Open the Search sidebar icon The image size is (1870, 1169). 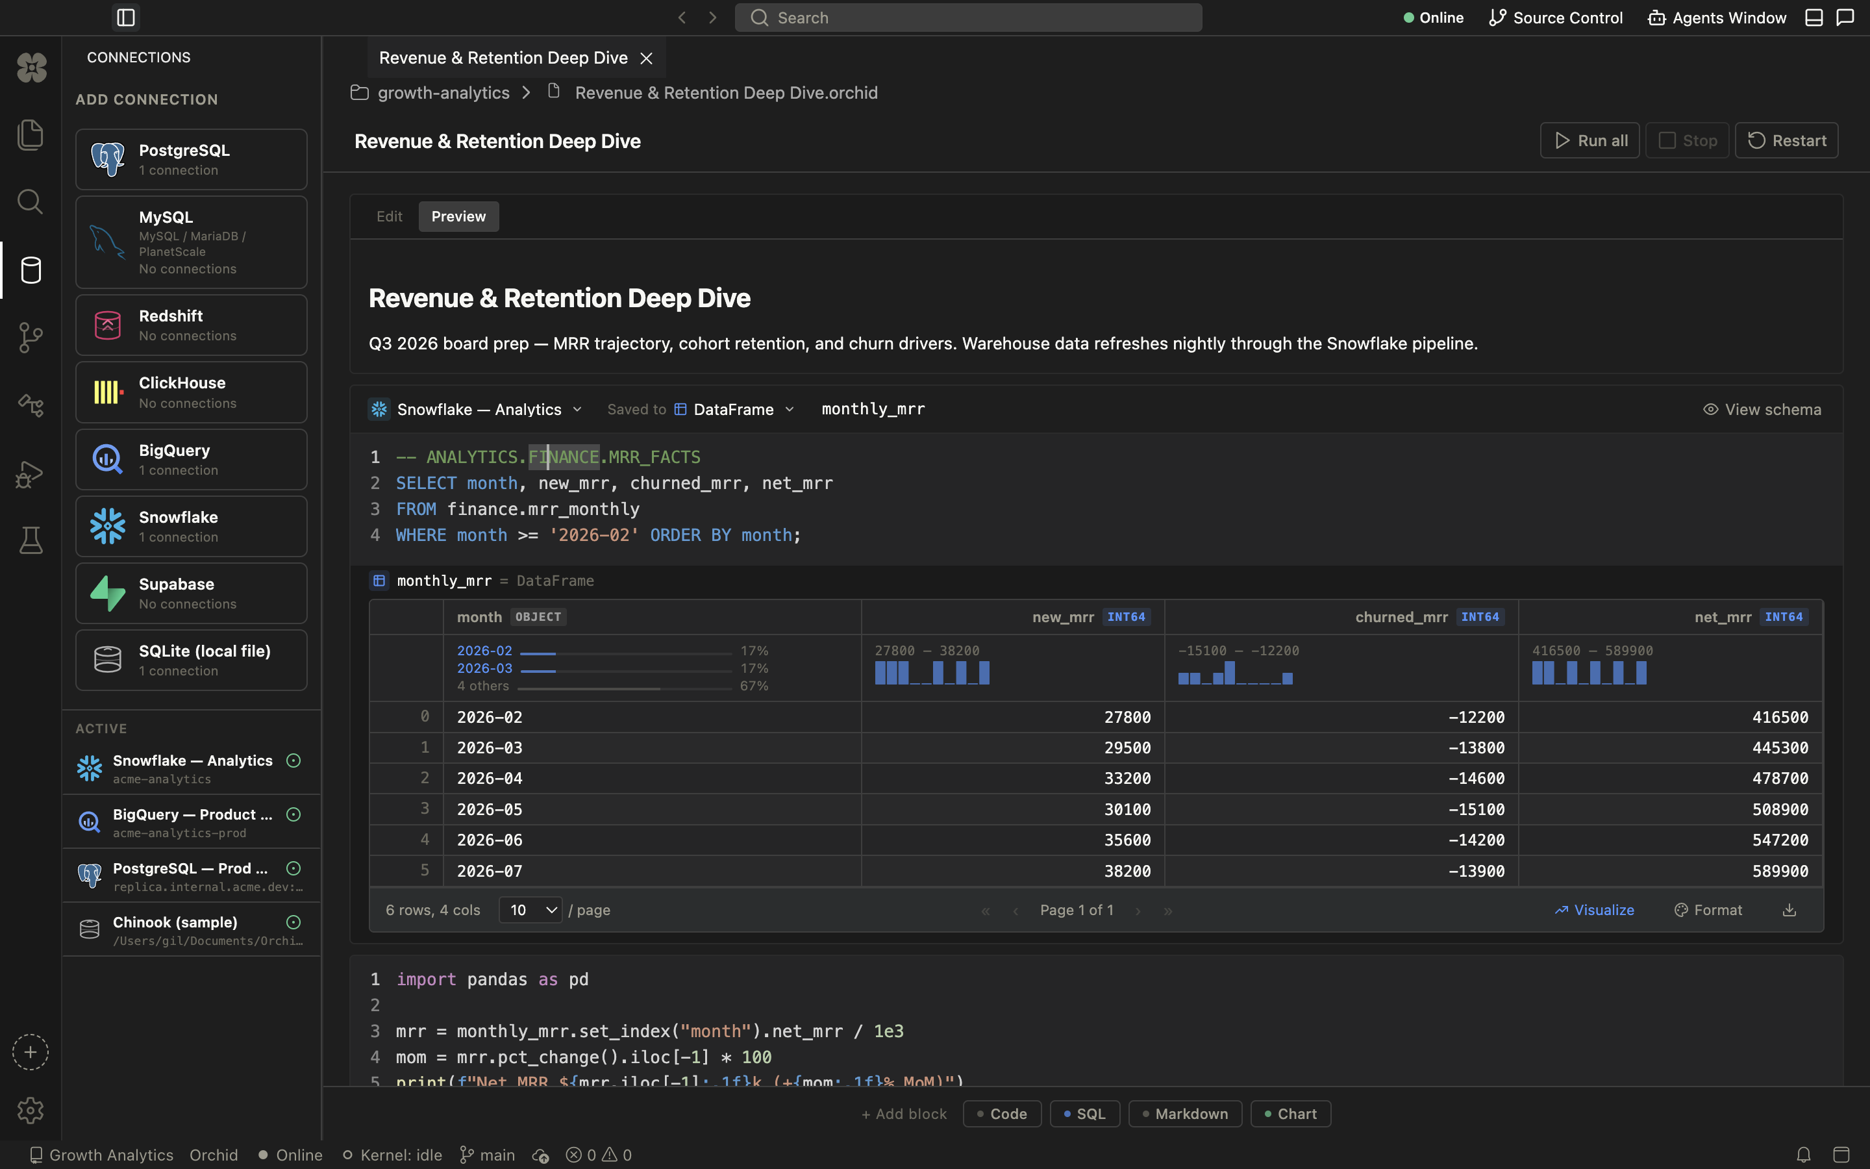[x=30, y=202]
